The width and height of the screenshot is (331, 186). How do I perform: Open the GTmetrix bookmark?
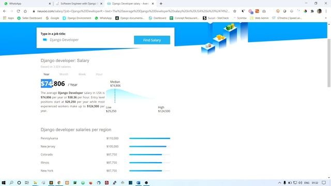pos(287,18)
